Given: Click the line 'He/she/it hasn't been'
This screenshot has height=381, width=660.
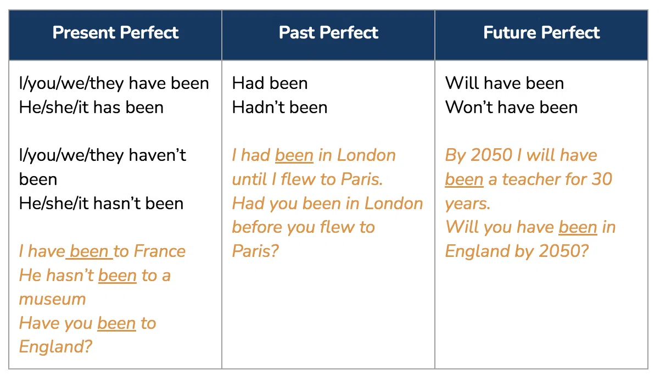Looking at the screenshot, I should (101, 203).
